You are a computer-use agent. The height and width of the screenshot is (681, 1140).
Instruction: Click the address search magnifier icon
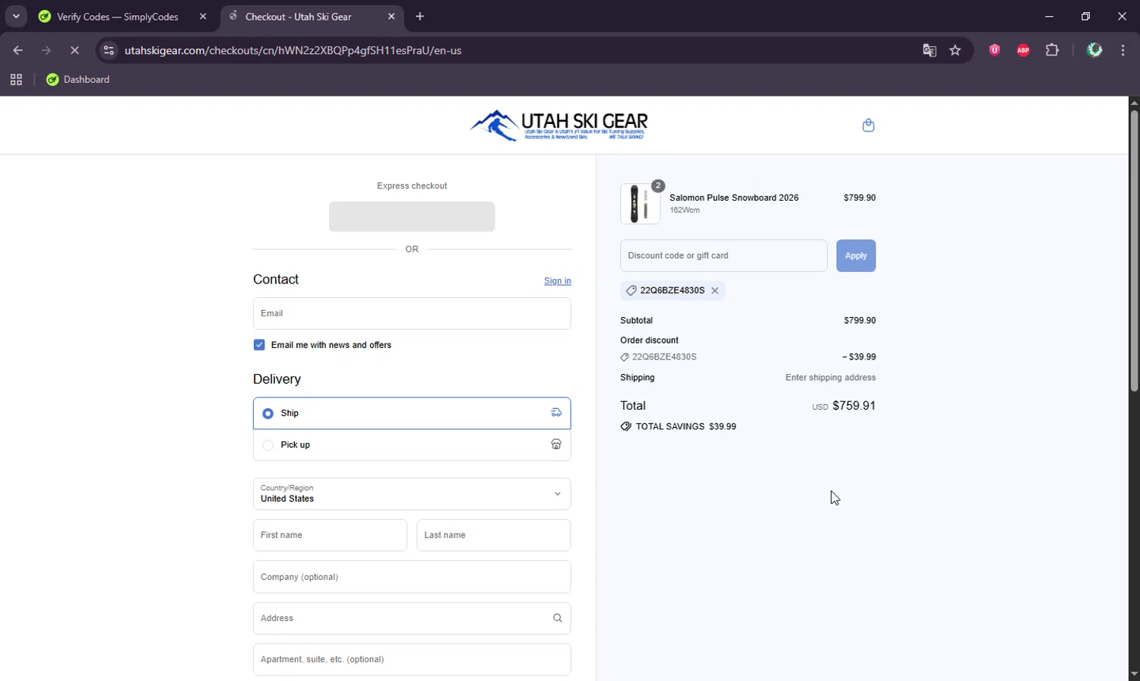[x=557, y=618]
